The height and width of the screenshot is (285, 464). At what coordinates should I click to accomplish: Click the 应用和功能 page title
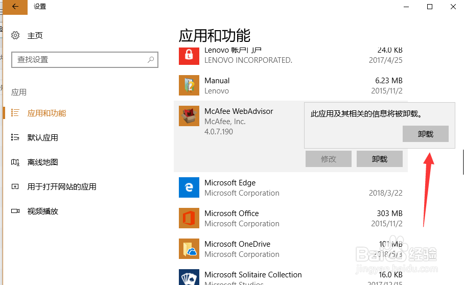point(215,36)
